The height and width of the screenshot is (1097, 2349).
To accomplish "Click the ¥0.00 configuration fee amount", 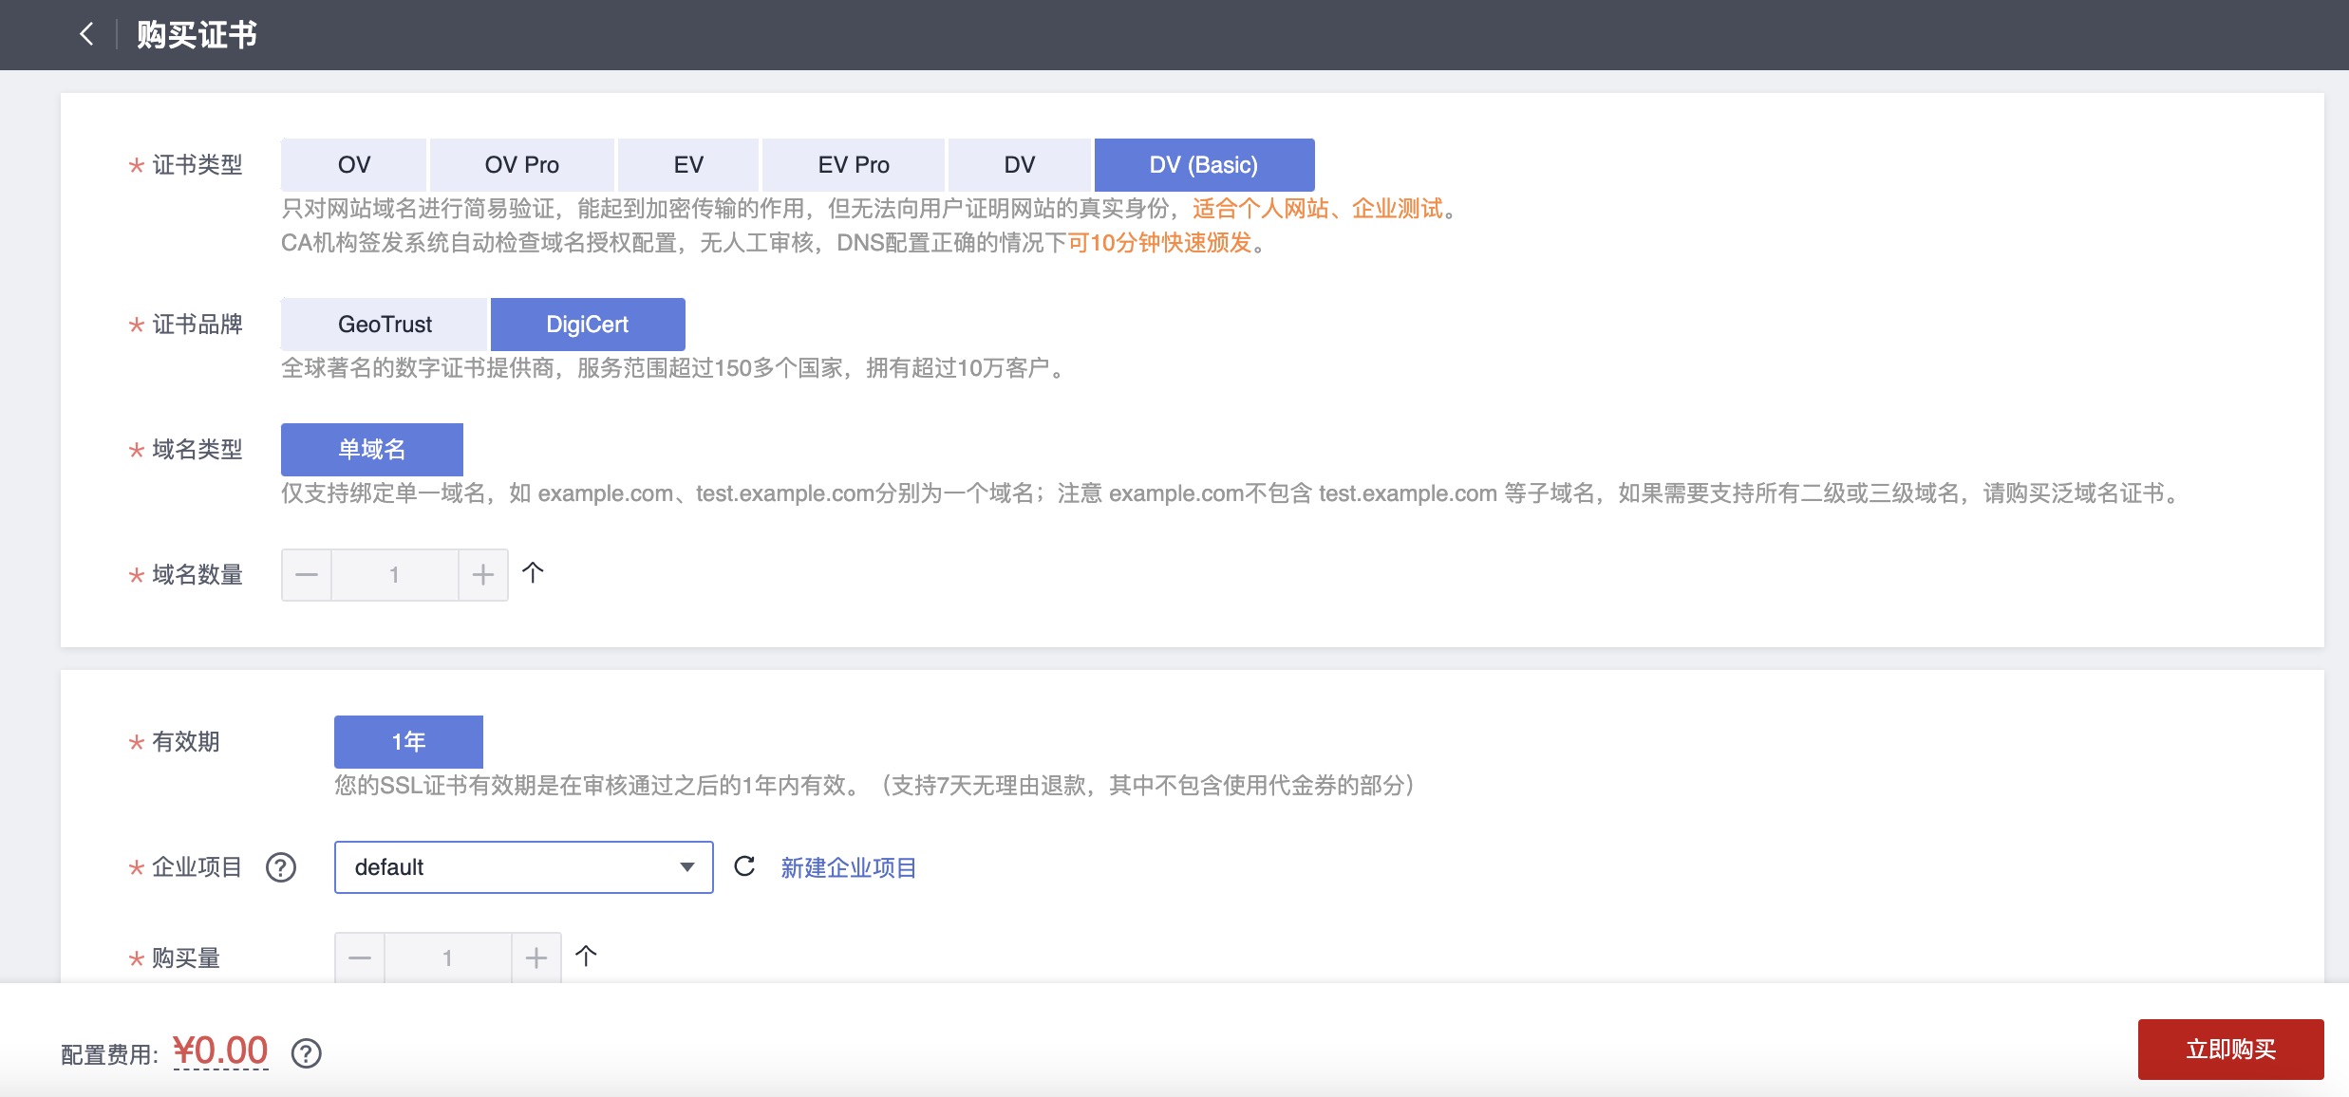I will pos(220,1049).
